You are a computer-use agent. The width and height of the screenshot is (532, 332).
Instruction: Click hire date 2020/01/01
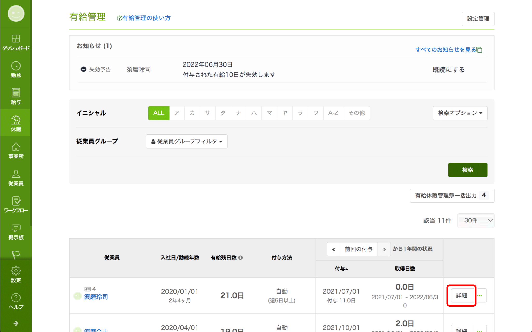point(180,291)
